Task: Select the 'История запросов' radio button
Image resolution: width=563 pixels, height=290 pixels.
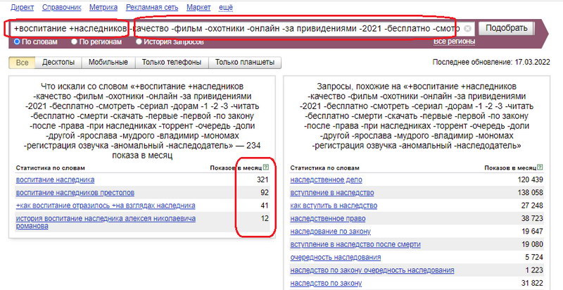Action: pos(139,42)
